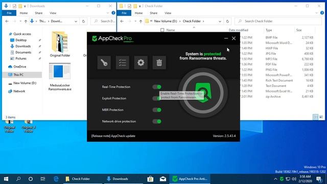Click the AppCheck version number text

click(x=224, y=136)
